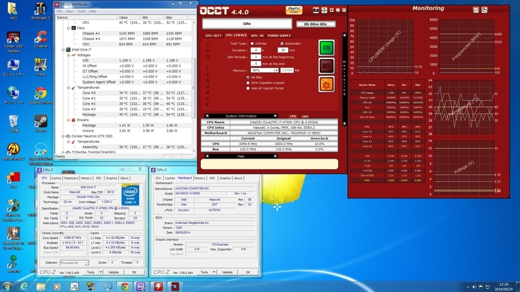Click Validate in right CPU-Z window

point(227,272)
